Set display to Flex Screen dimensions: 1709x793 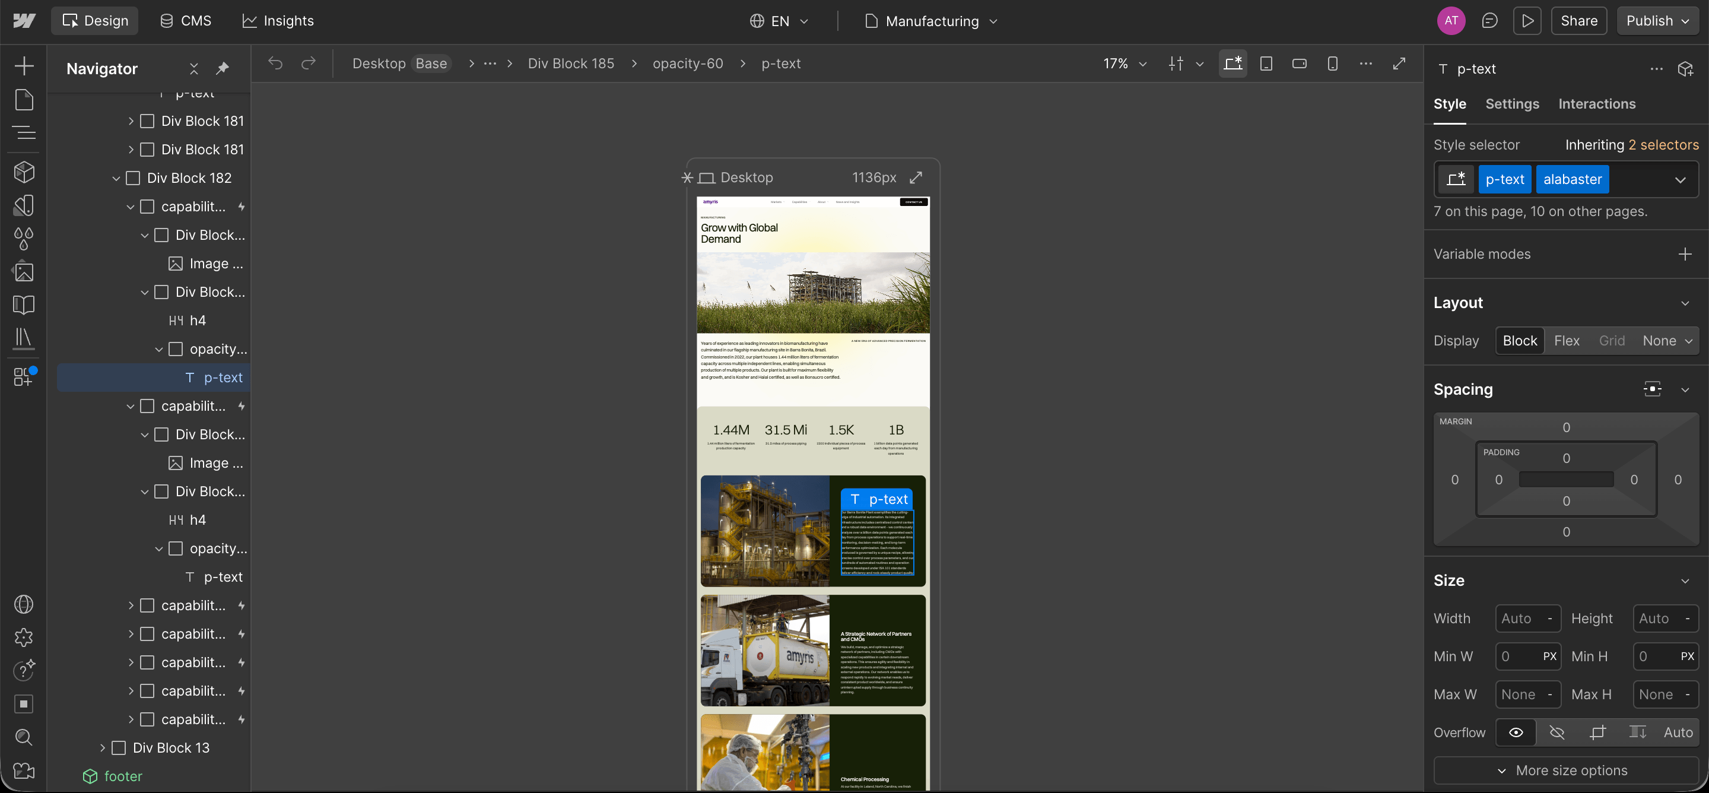point(1567,341)
